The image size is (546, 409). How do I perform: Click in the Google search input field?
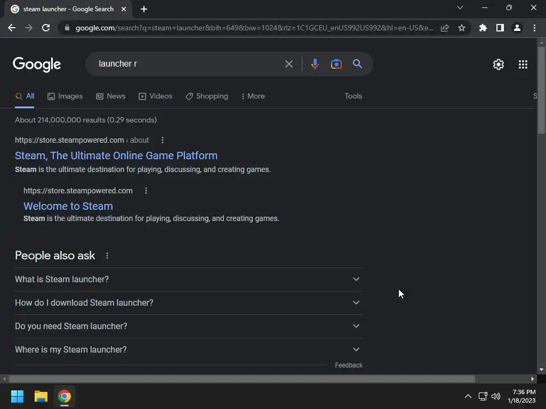(188, 64)
